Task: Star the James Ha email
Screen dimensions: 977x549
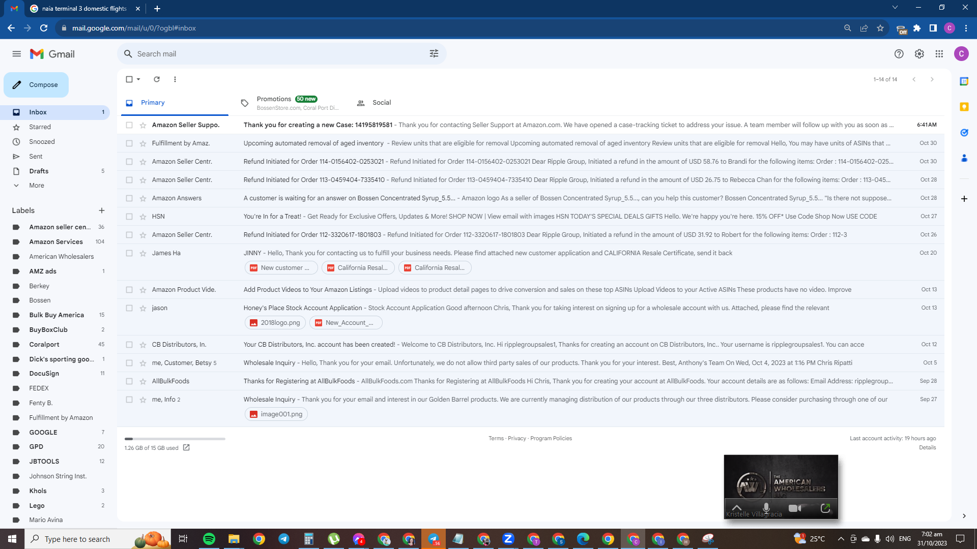Action: click(x=143, y=253)
